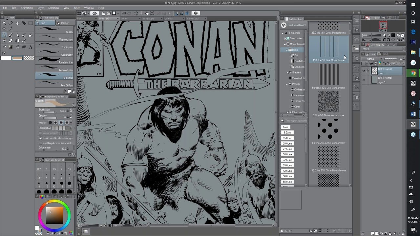Click the tan main drawing color swatch

(17, 58)
